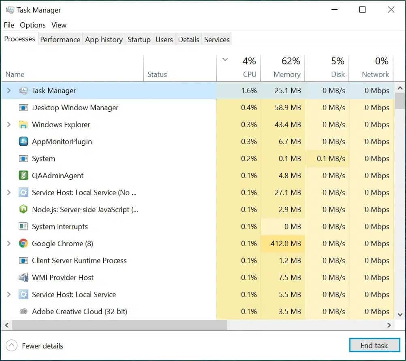Sort processes by Memory column header
Screen dimensions: 406x361
pos(287,74)
